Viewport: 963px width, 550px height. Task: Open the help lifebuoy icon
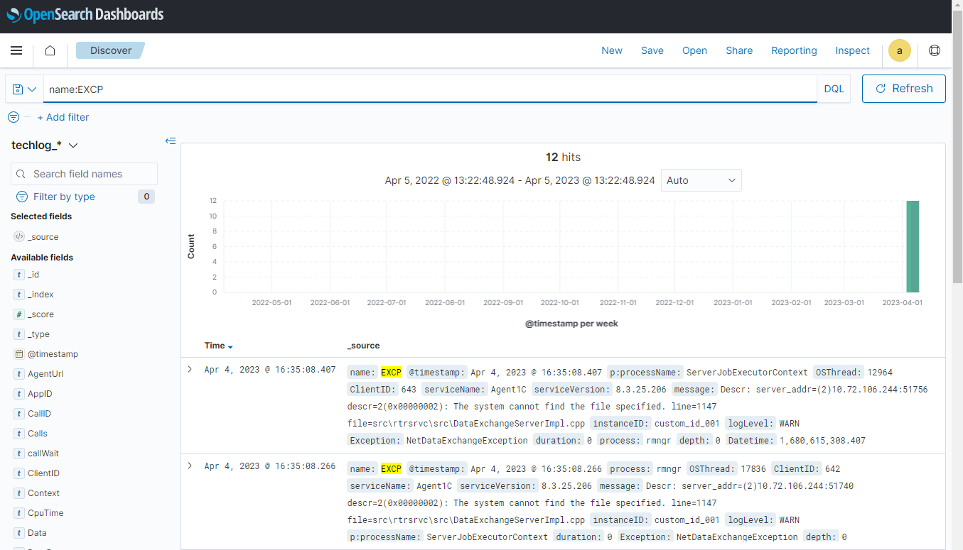point(934,50)
